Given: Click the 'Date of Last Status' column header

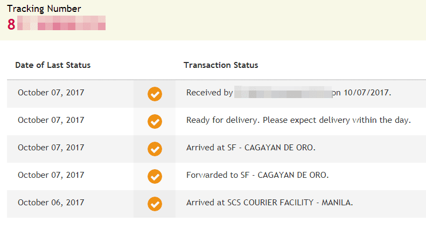Looking at the screenshot, I should (x=53, y=65).
